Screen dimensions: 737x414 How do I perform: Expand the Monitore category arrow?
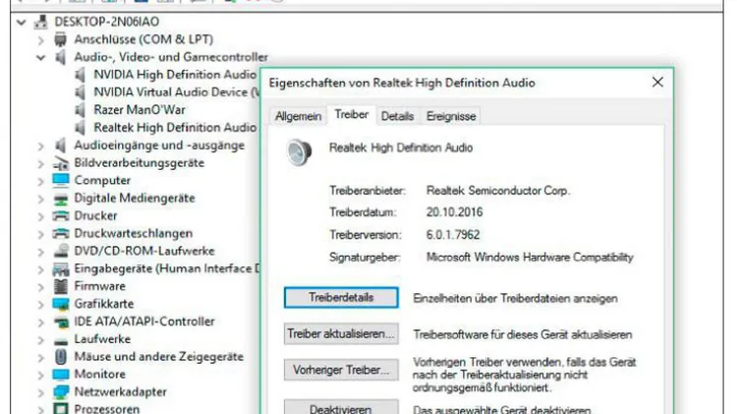point(41,376)
